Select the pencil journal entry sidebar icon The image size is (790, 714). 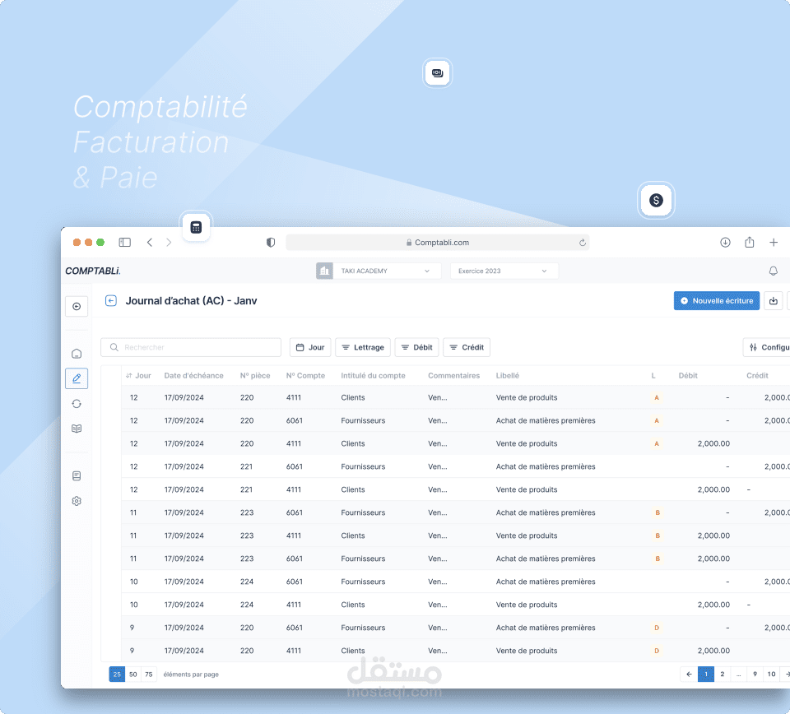[77, 378]
